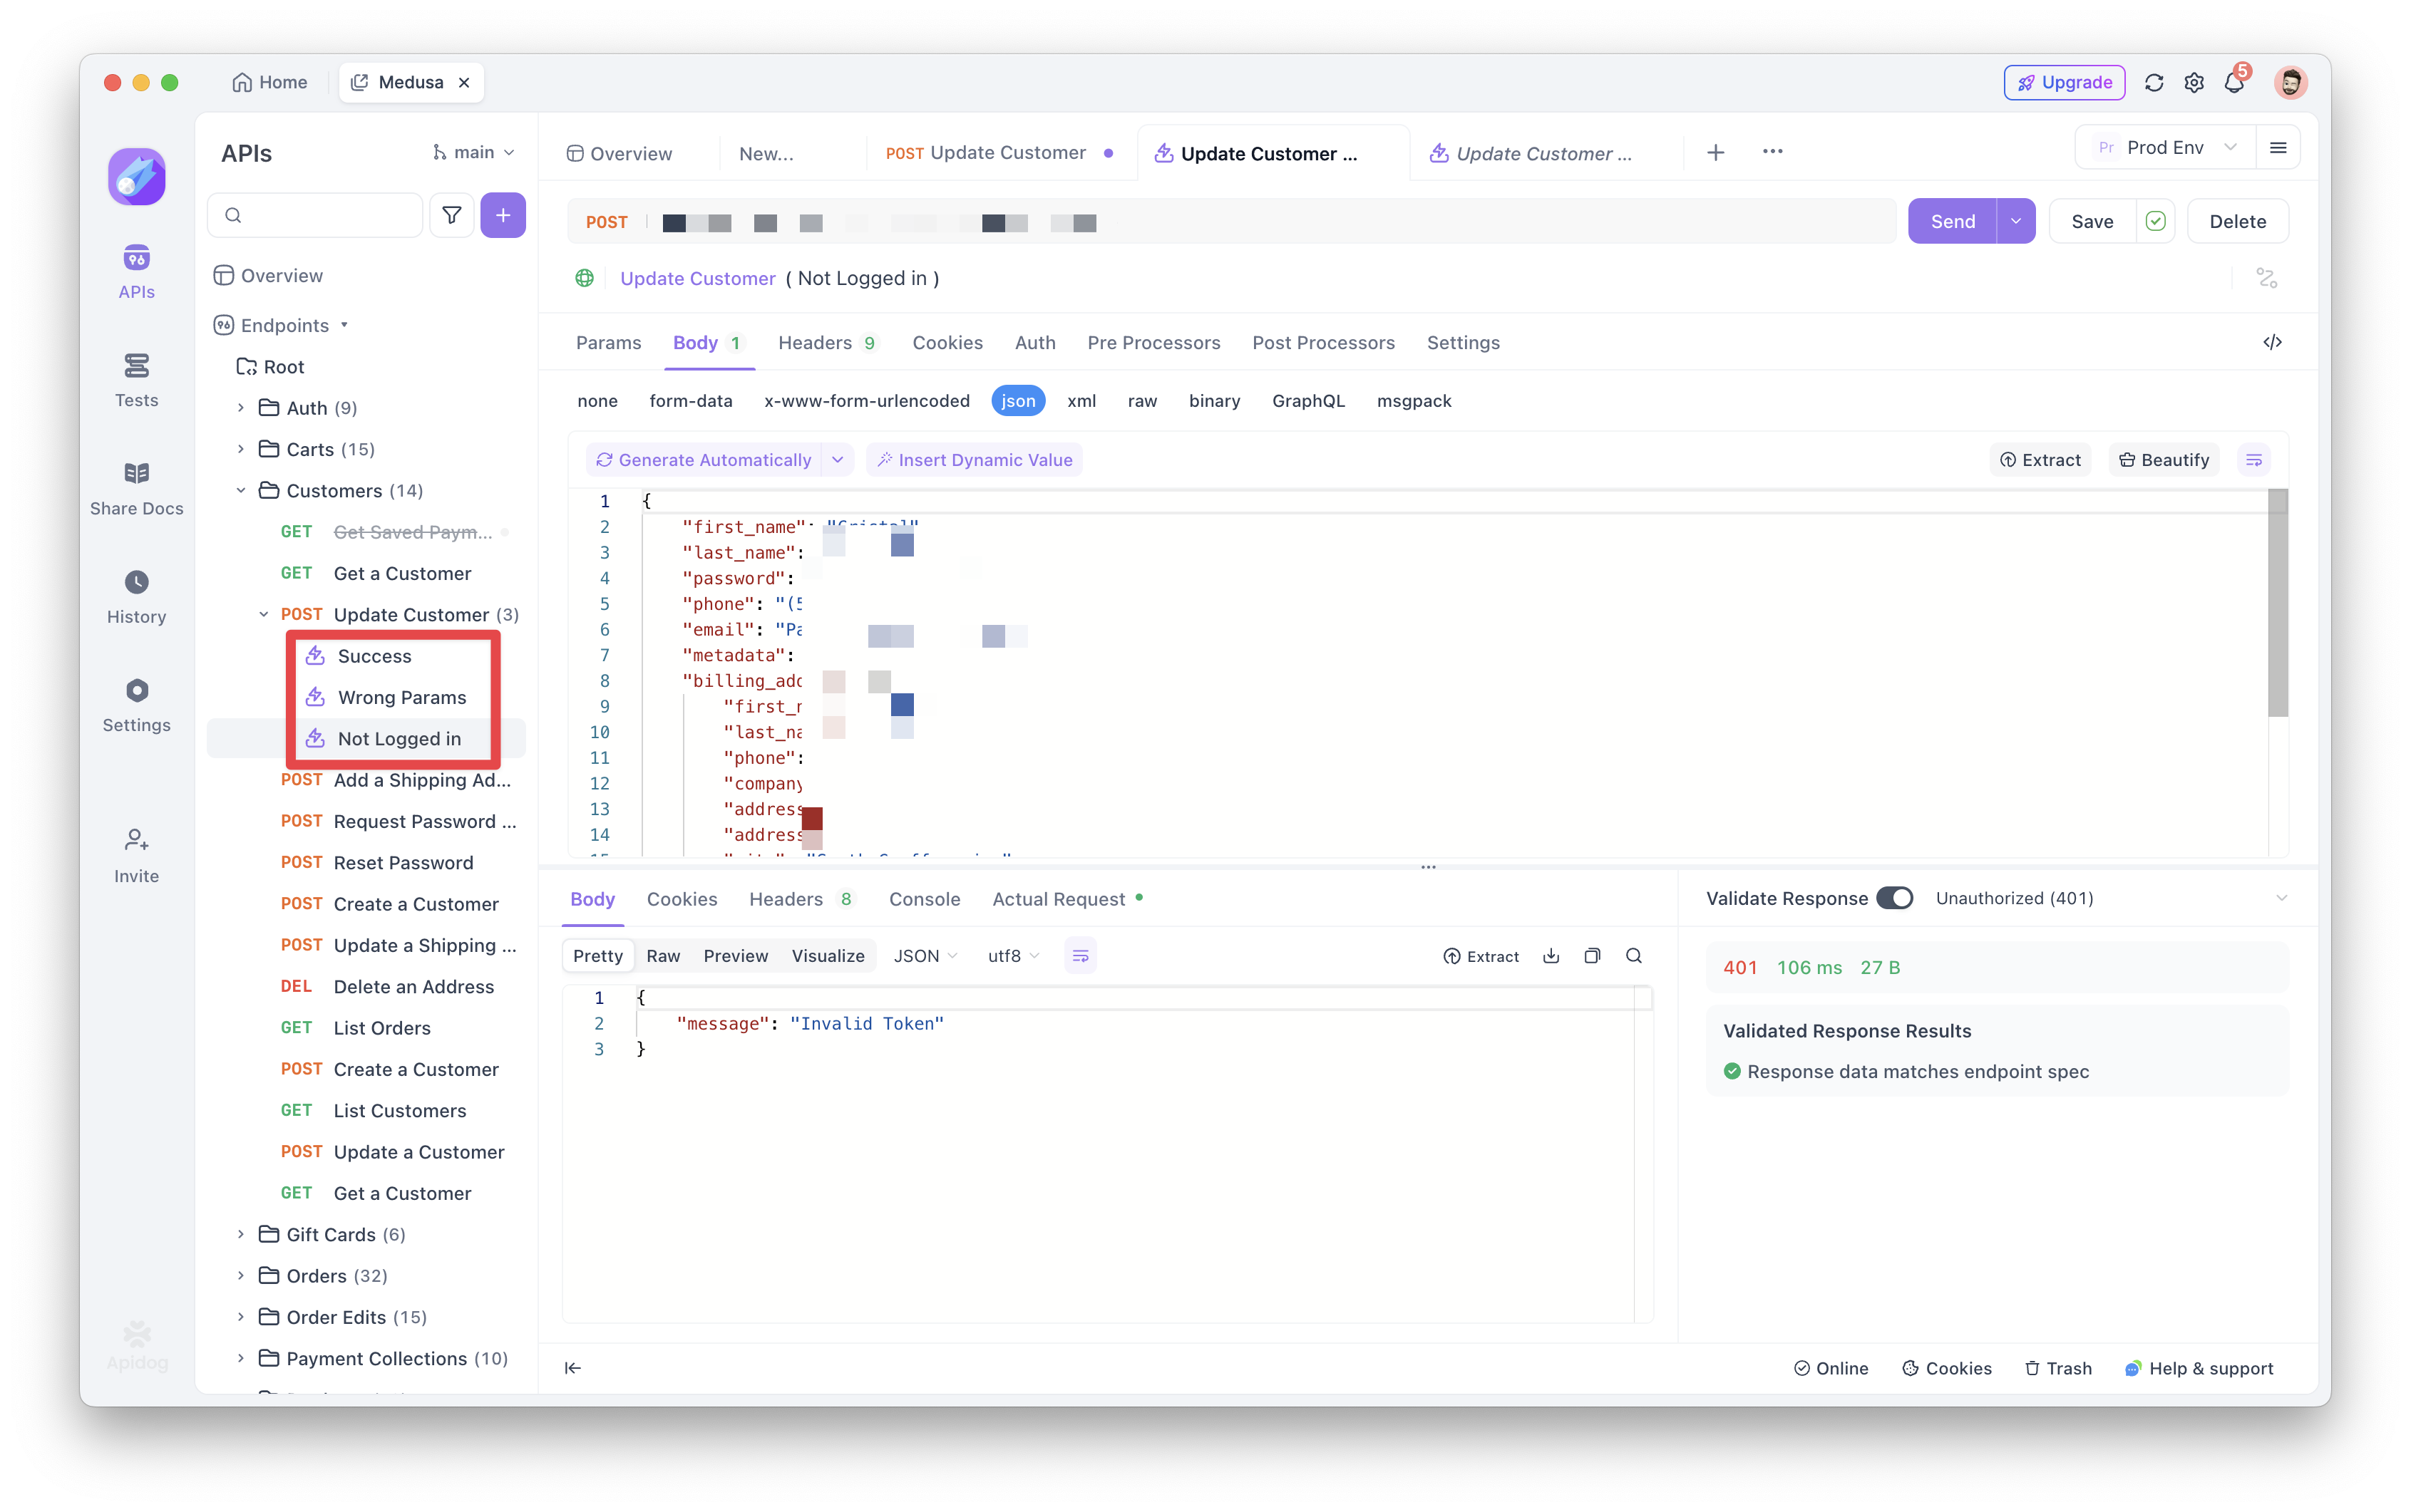Viewport: 2411px width, 1512px height.
Task: Select the none body type
Action: [x=597, y=401]
